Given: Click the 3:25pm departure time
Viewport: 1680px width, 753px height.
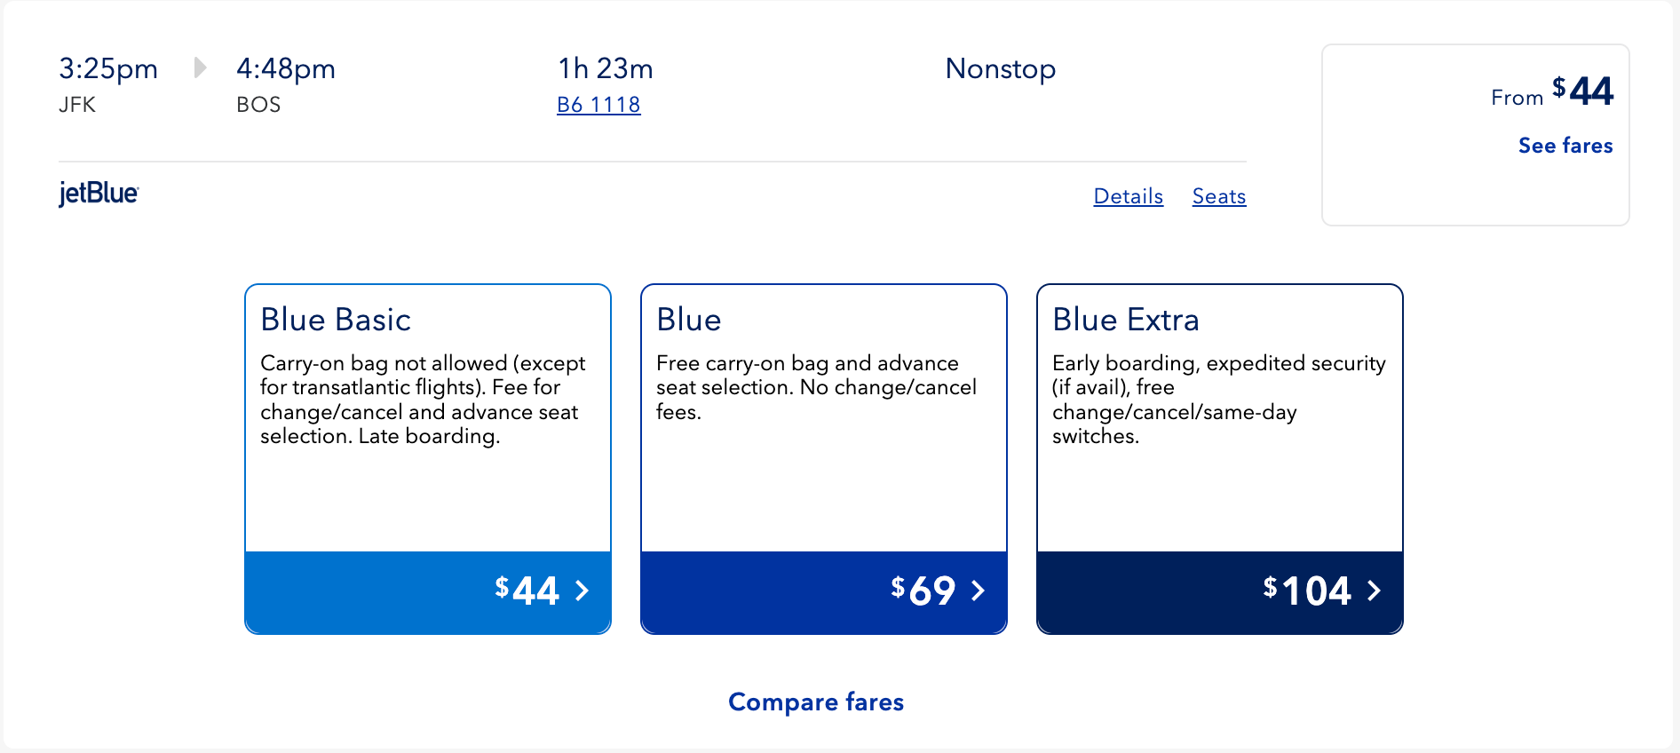Looking at the screenshot, I should click(108, 68).
